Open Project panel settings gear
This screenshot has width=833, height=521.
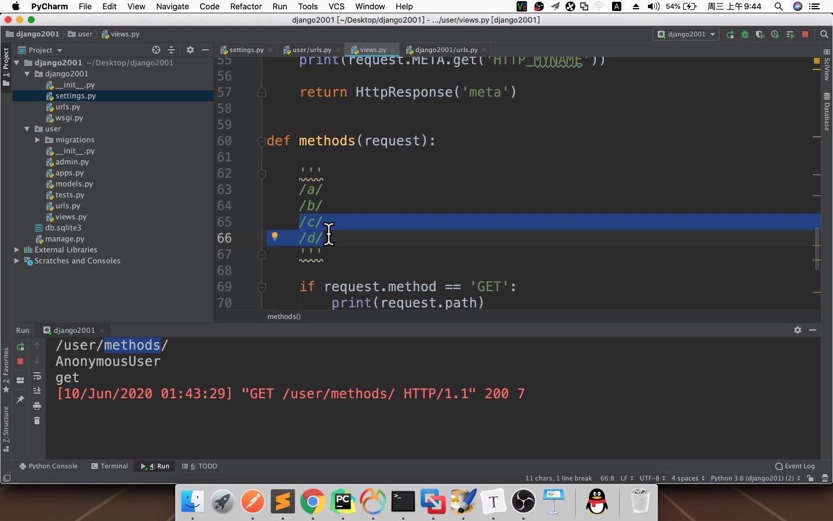click(x=190, y=50)
